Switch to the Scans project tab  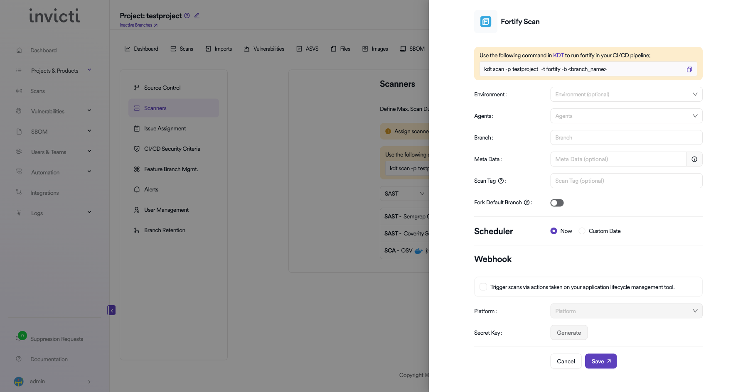(182, 49)
